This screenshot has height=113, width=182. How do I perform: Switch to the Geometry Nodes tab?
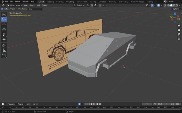pyautogui.click(x=137, y=2)
